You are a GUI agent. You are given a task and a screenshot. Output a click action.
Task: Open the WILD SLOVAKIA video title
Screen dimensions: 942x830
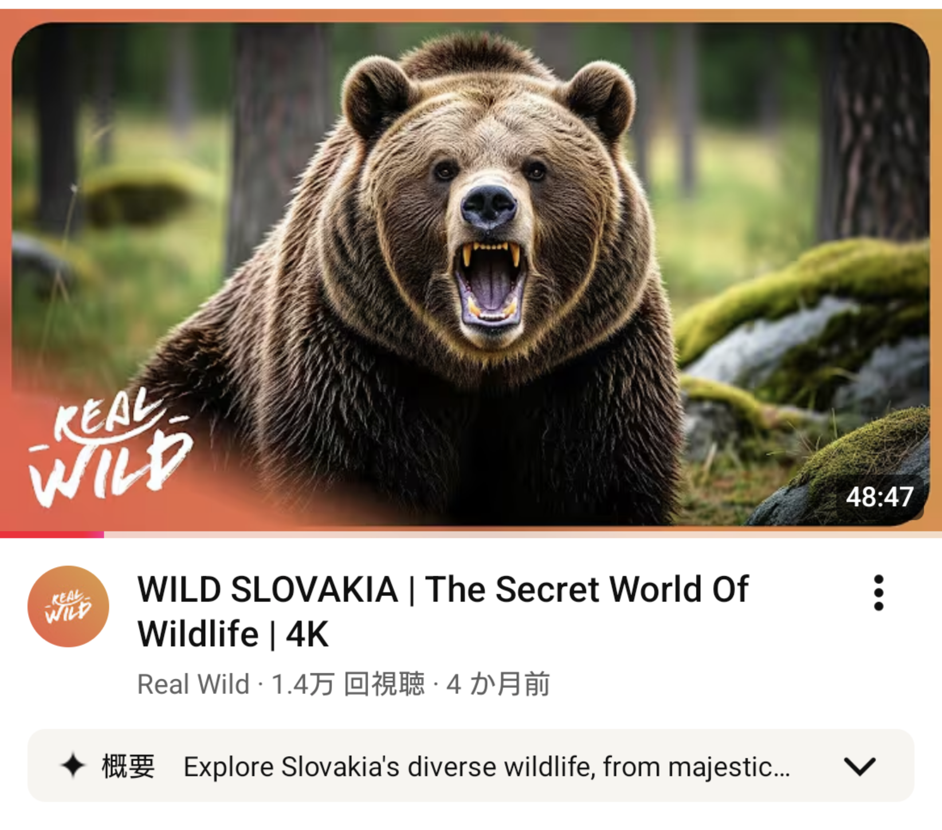(x=442, y=611)
